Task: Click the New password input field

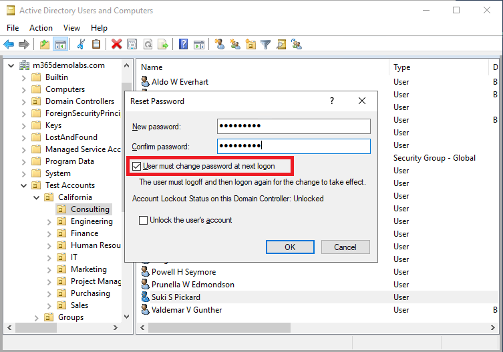Action: click(x=293, y=126)
